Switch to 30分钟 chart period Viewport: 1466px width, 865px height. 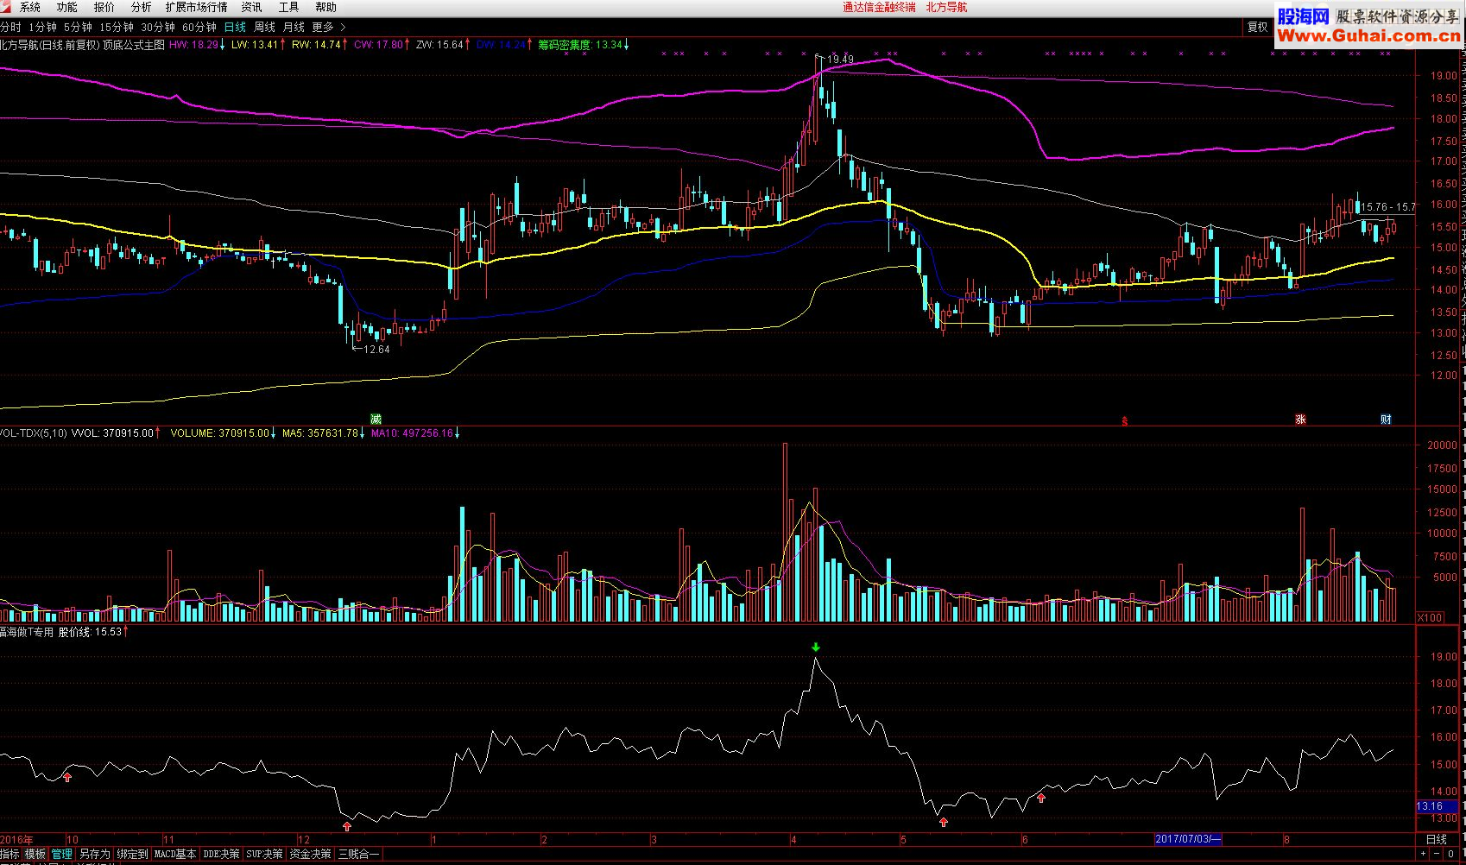[158, 28]
